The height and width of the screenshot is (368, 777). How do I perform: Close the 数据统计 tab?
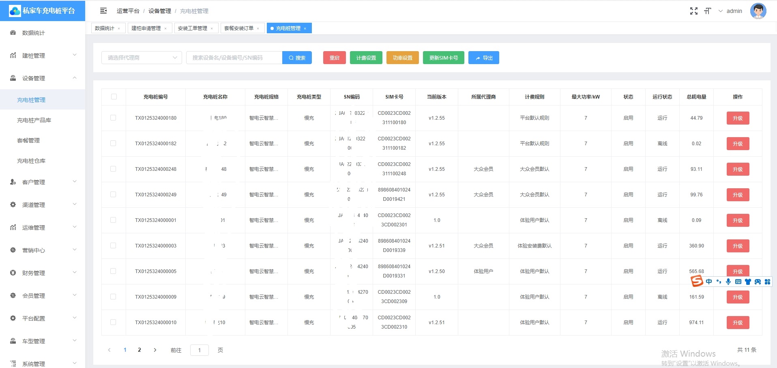pyautogui.click(x=119, y=28)
